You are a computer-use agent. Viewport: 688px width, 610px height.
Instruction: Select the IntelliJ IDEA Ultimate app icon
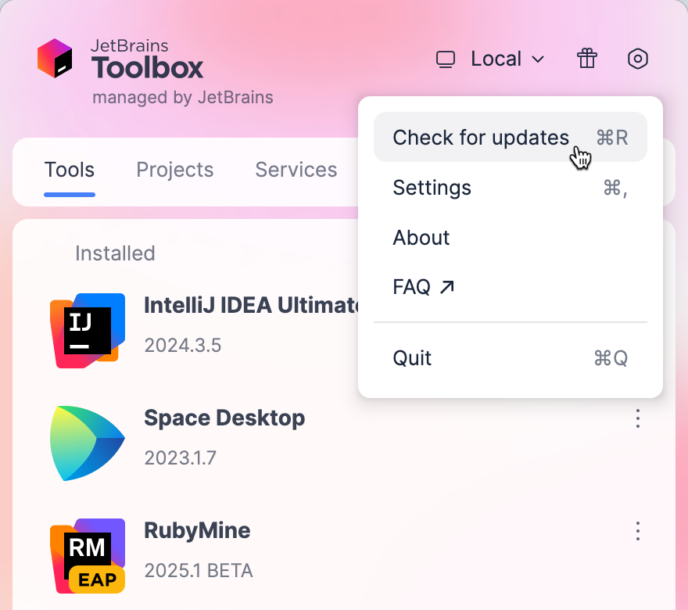(x=88, y=330)
